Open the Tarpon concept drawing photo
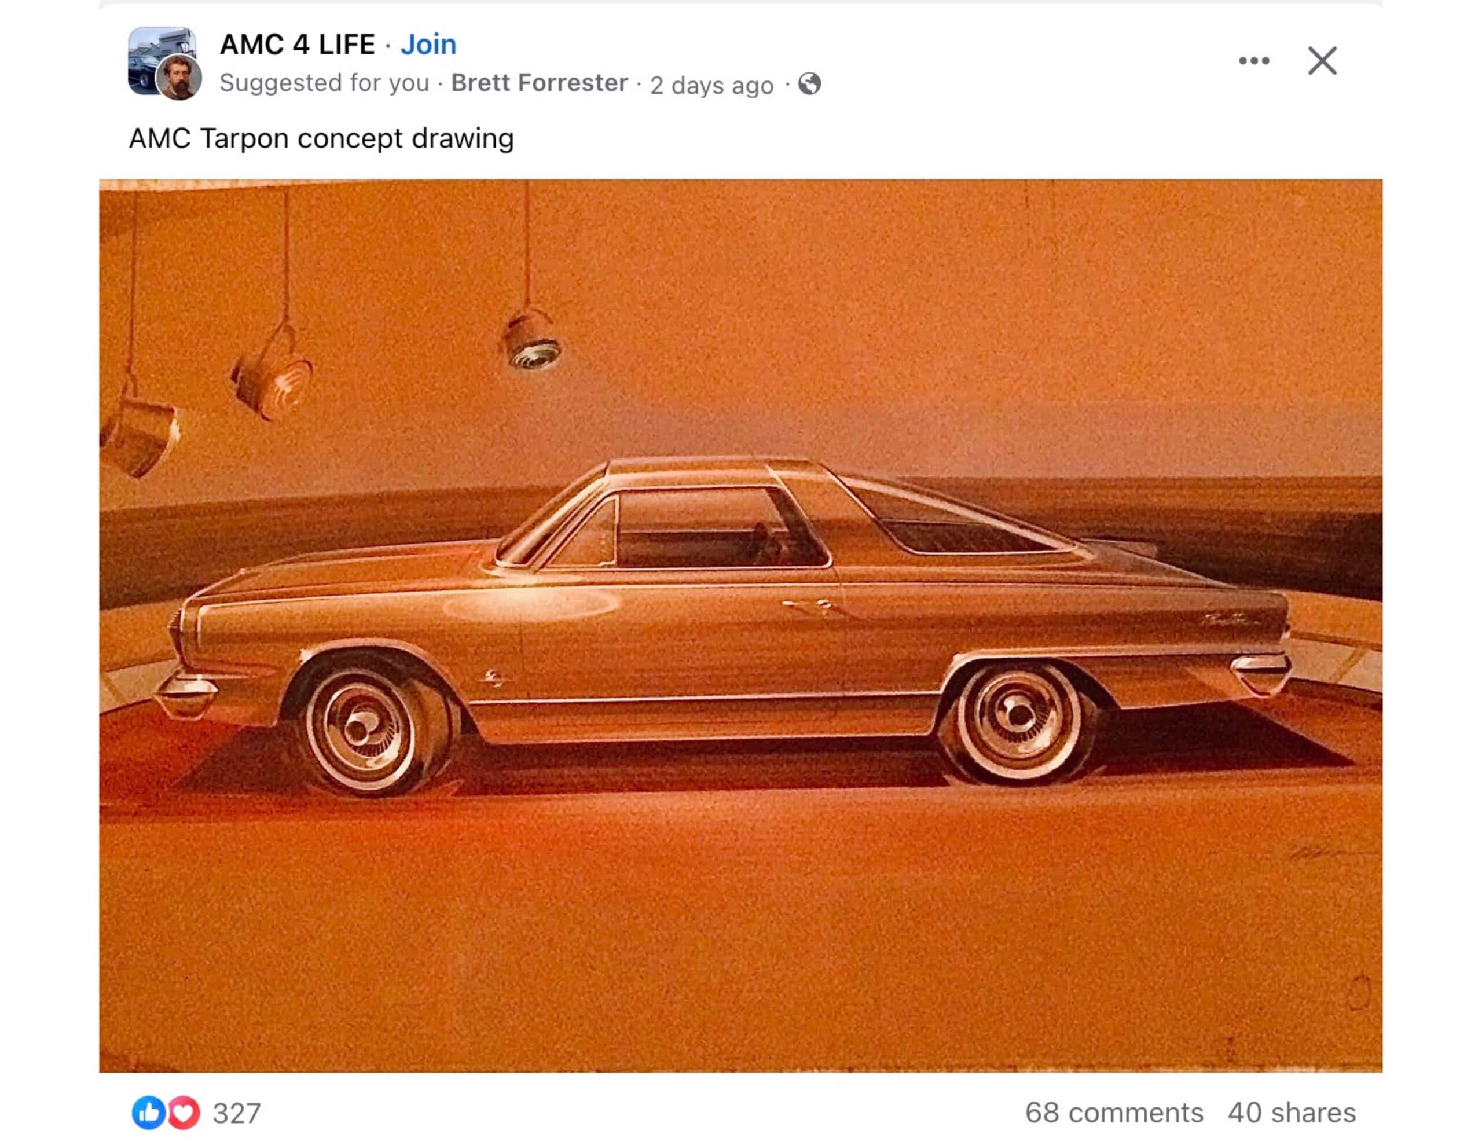The height and width of the screenshot is (1145, 1482). 740,626
